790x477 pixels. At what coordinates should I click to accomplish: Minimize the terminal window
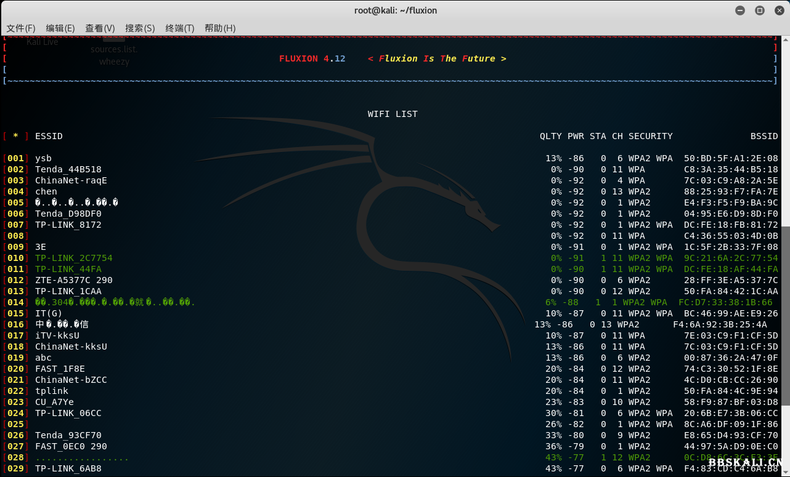(740, 10)
